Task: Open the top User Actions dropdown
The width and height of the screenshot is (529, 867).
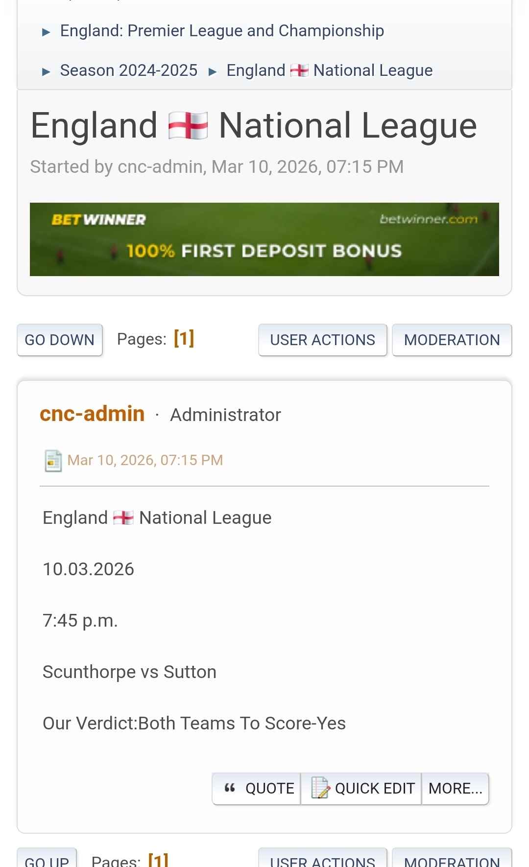Action: tap(322, 340)
